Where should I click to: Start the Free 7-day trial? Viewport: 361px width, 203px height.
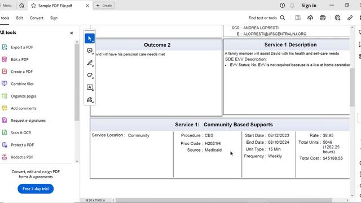tap(36, 189)
